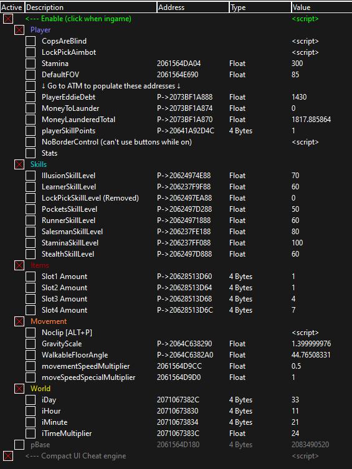This screenshot has height=469, width=352.
Task: Click the LearnerSkillLevel description
Action: pos(69,187)
